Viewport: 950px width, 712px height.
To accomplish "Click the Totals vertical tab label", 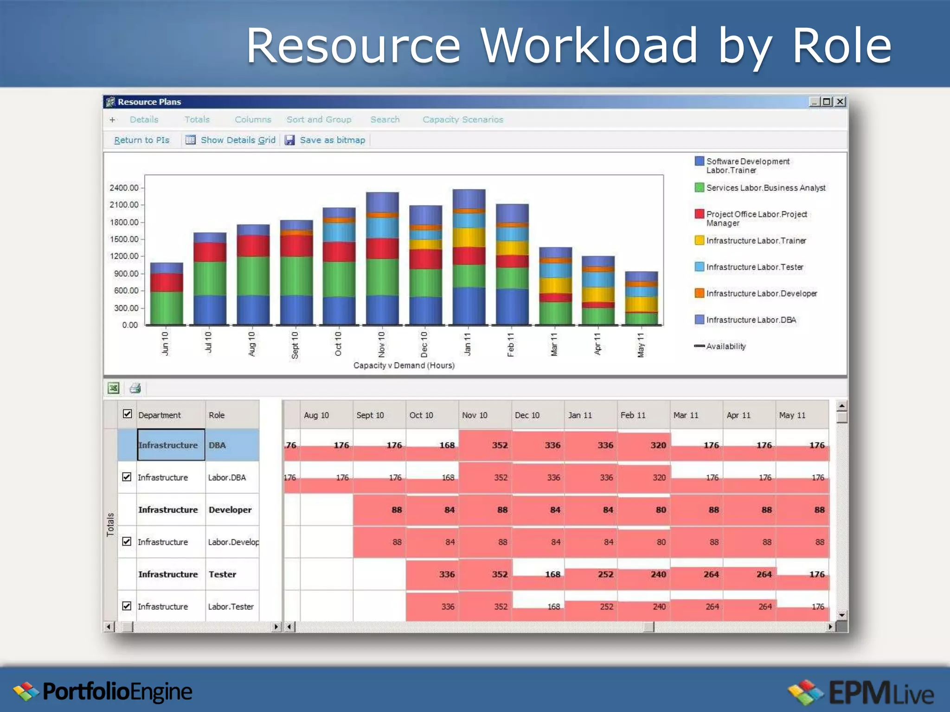I will [110, 524].
